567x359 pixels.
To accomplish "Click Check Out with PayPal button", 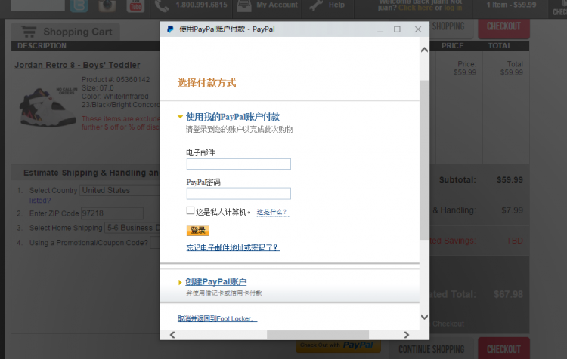I will tap(338, 345).
